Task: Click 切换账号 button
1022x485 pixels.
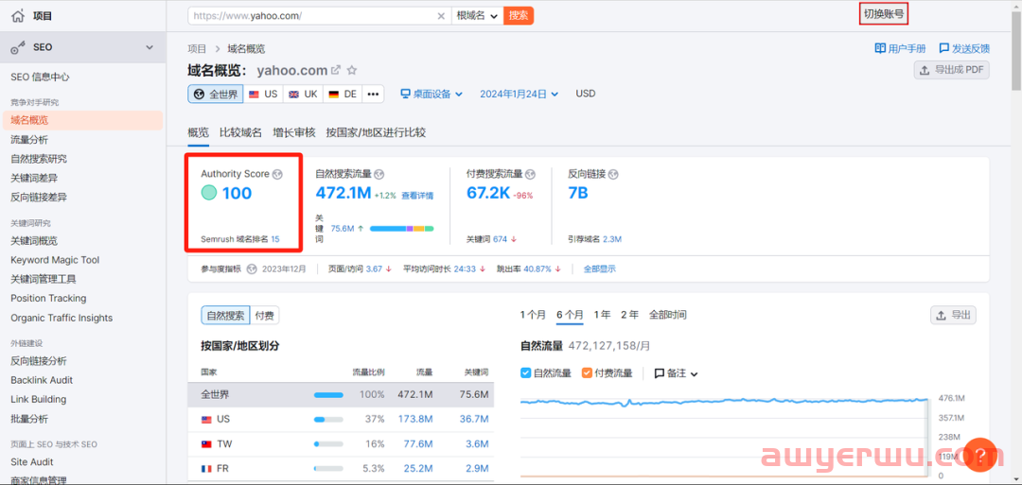Action: click(884, 13)
